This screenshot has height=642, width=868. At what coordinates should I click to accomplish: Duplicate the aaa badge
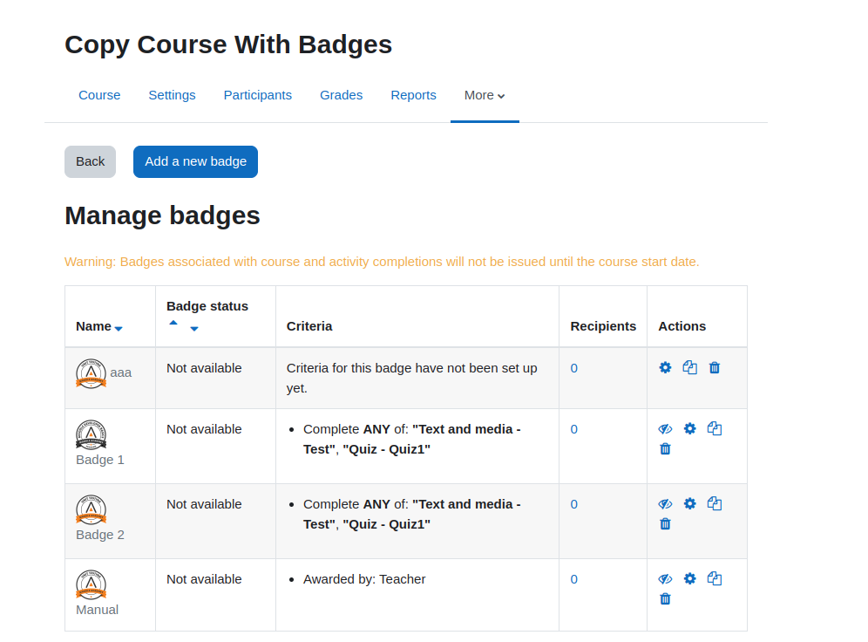[689, 368]
